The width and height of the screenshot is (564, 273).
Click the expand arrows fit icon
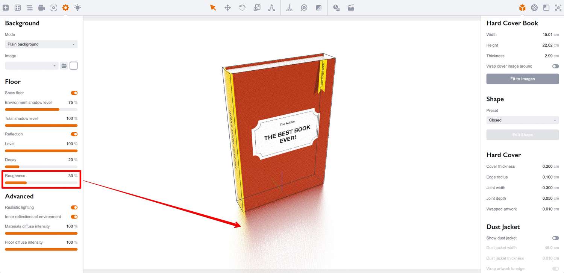coord(558,8)
